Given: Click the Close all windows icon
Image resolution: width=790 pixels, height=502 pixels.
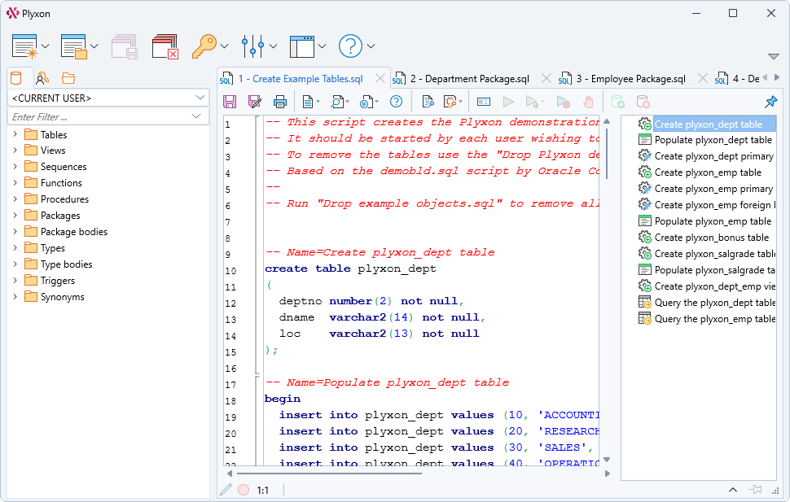Looking at the screenshot, I should coord(166,46).
